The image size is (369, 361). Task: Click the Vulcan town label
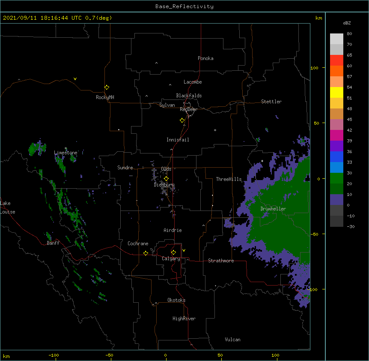click(232, 340)
